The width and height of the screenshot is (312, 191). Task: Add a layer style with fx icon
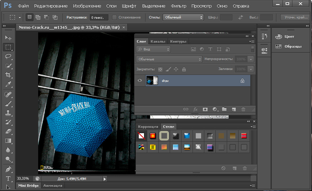tap(195, 109)
